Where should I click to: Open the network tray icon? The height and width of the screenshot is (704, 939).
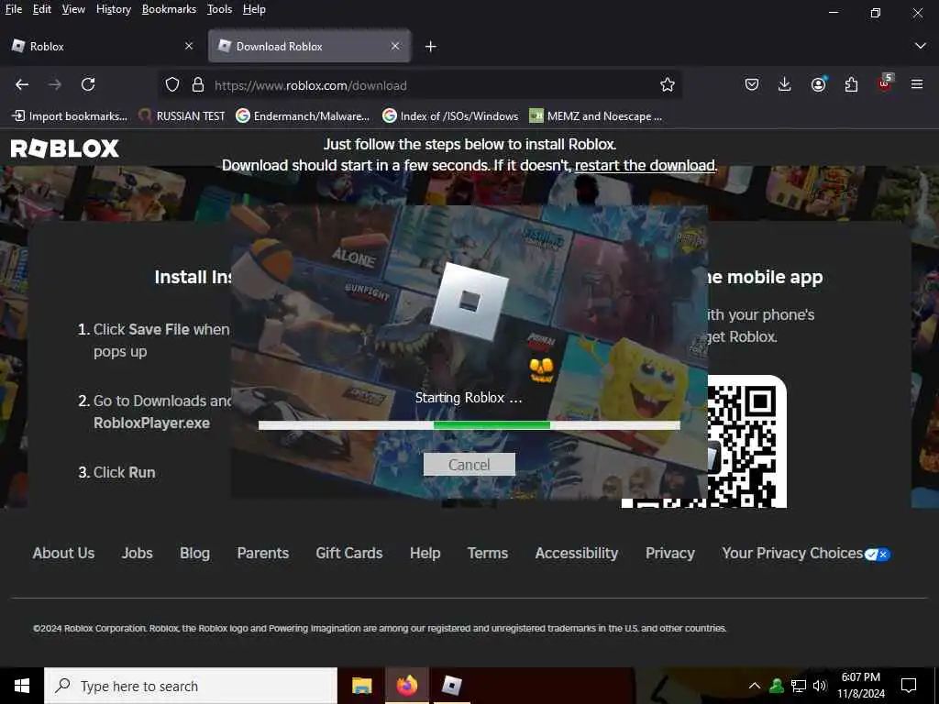point(799,686)
